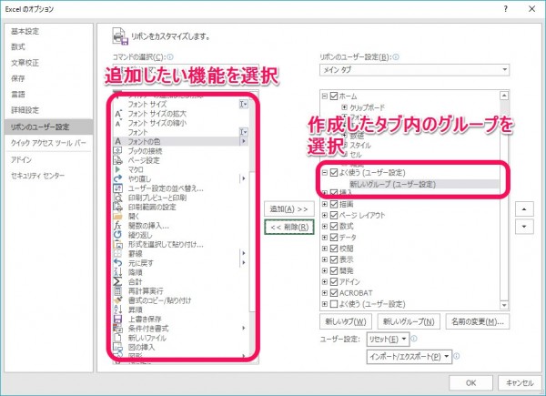Click the 形式を選択して貼り付け icon
This screenshot has height=396, width=546.
[x=118, y=244]
